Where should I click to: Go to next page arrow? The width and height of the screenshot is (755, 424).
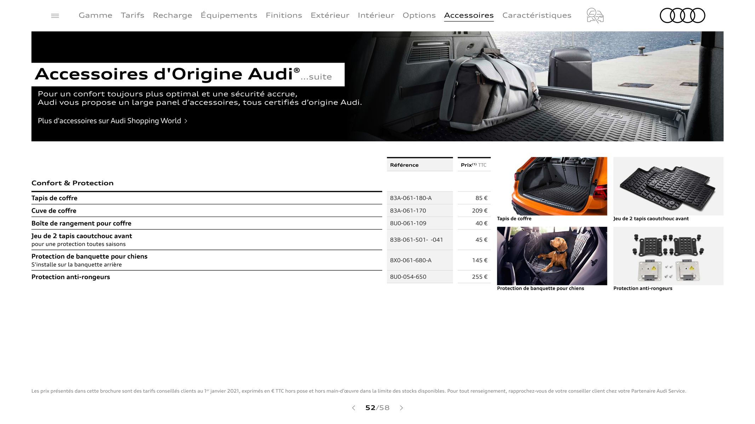pyautogui.click(x=401, y=408)
